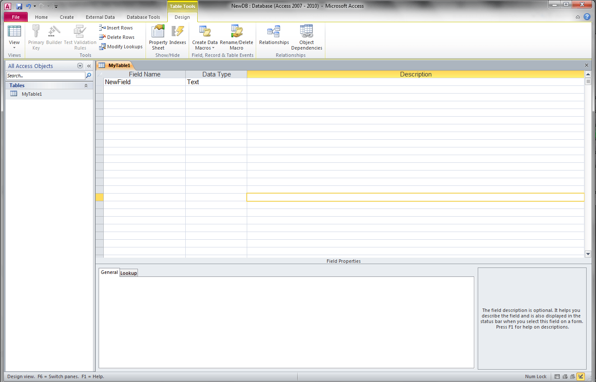Screen dimensions: 596x382
Task: Open the File tab
Action: click(x=16, y=17)
